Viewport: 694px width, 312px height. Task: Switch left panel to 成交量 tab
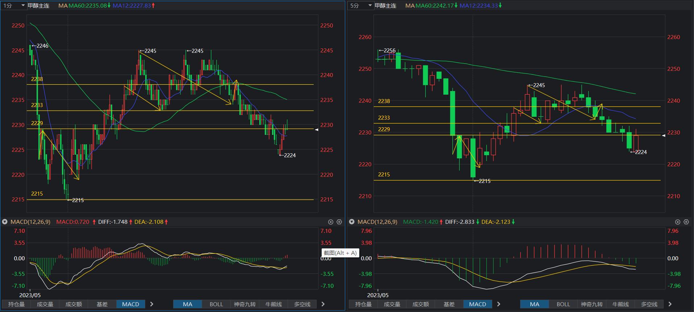point(45,304)
